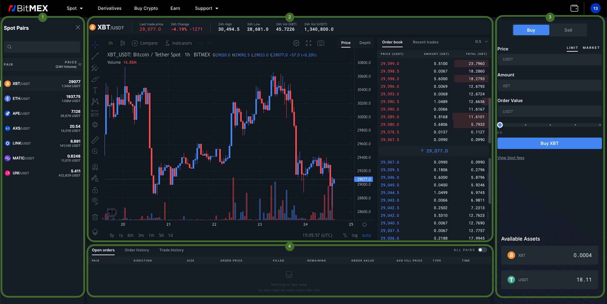This screenshot has width=607, height=304.
Task: Toggle auto scale on chart
Action: coord(366,235)
